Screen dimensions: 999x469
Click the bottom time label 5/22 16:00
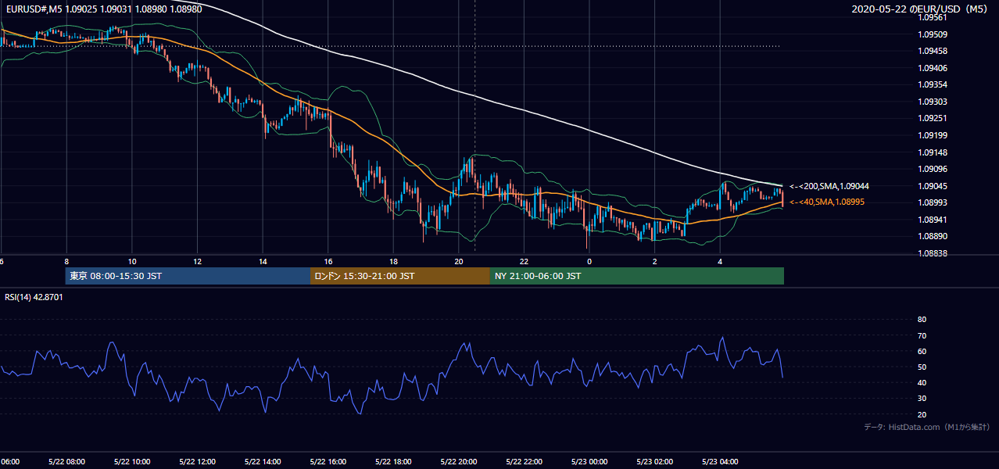click(x=328, y=461)
